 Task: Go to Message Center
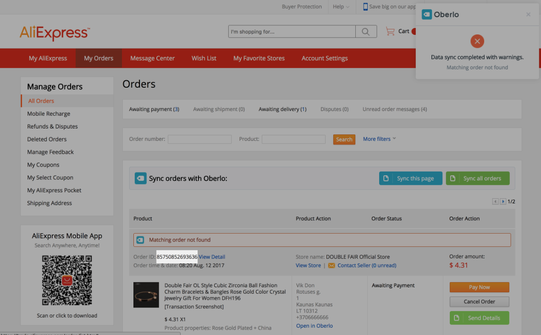(x=153, y=58)
